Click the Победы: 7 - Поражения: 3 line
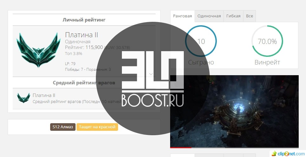This screenshot has height=157, width=306. pyautogui.click(x=88, y=69)
